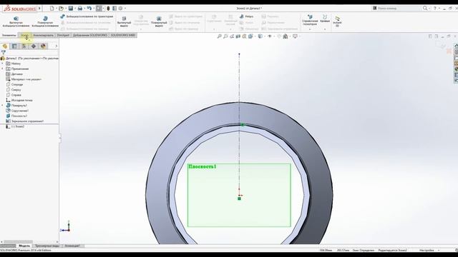Click the Extruded Cut tool
Image resolution: width=458 pixels, height=257 pixels.
click(x=124, y=22)
